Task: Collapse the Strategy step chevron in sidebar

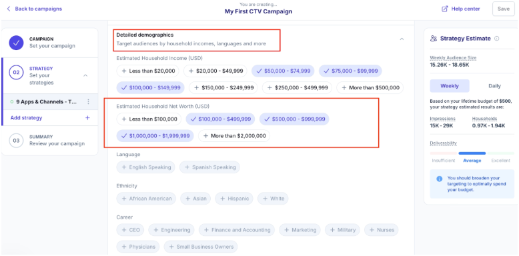Action: [85, 75]
